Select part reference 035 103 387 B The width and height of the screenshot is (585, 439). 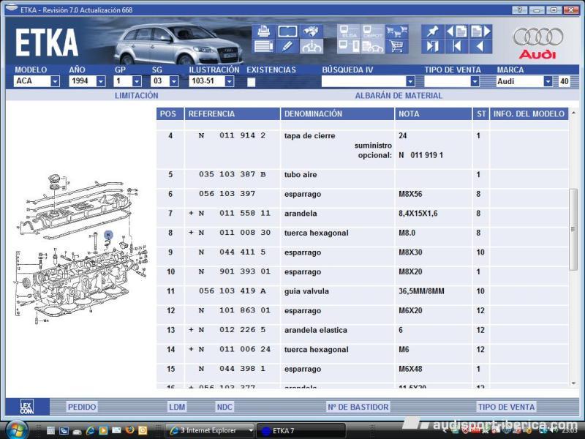(x=233, y=174)
